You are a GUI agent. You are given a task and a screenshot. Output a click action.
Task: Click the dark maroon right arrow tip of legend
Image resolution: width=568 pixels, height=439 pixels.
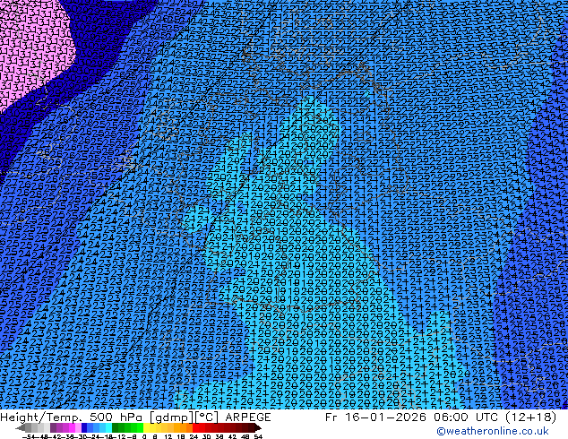257,427
